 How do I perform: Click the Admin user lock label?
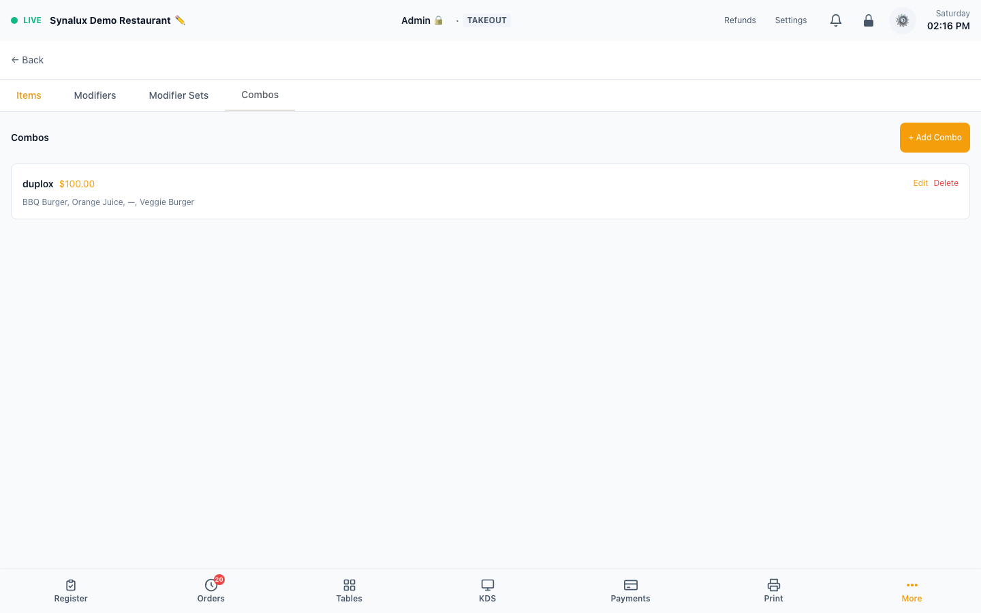point(422,20)
